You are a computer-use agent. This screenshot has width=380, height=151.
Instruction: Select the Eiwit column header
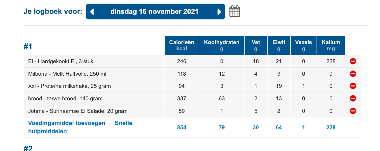(x=279, y=45)
